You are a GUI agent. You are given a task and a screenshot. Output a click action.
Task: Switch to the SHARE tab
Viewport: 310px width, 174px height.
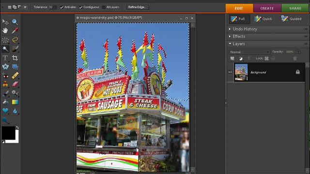[295, 8]
